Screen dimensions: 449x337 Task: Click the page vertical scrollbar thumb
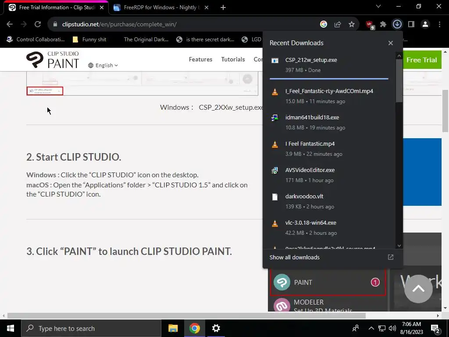click(x=445, y=111)
